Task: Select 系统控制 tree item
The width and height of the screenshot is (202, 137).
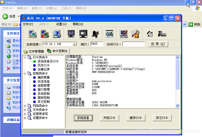Action: (44, 94)
